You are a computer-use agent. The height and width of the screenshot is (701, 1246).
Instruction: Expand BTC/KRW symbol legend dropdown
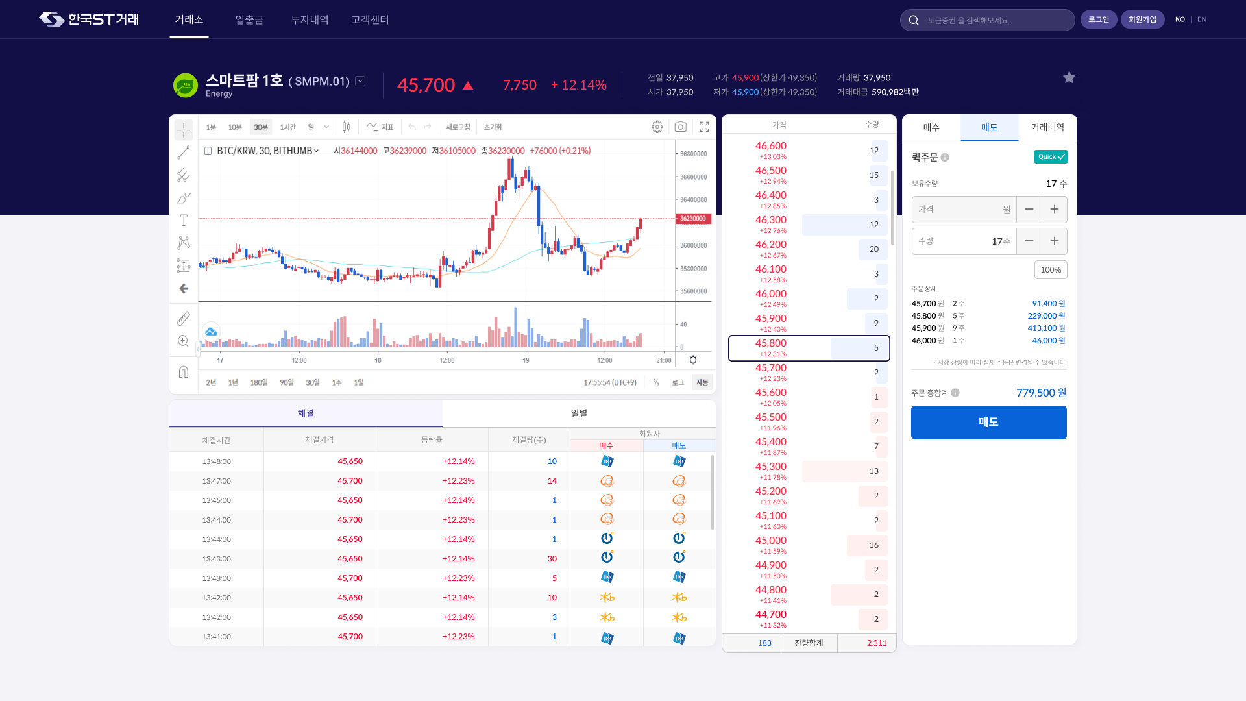(x=317, y=151)
